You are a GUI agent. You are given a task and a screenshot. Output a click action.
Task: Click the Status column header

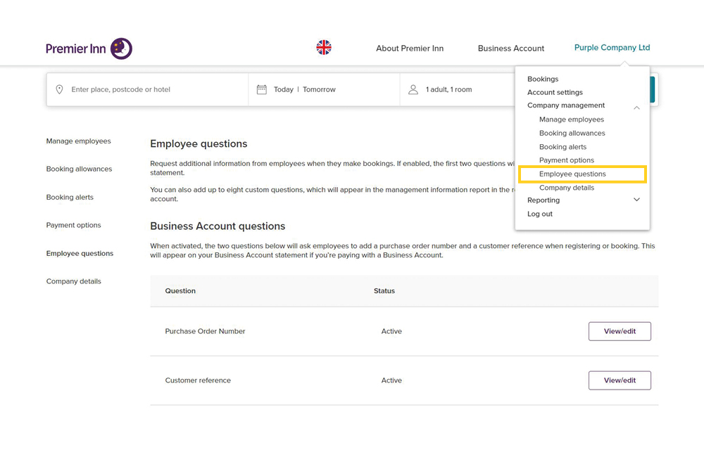pyautogui.click(x=384, y=291)
